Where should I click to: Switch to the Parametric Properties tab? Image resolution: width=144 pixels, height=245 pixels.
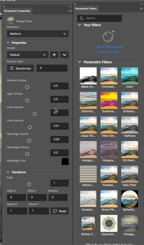point(17,11)
